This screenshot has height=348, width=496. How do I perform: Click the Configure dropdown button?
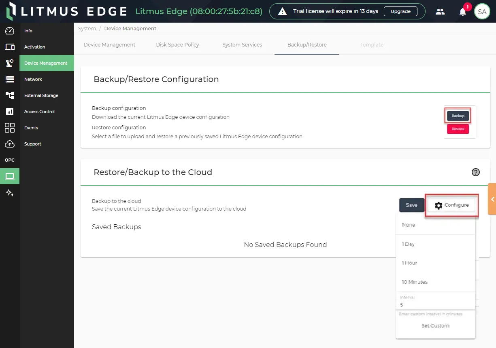[x=452, y=205]
